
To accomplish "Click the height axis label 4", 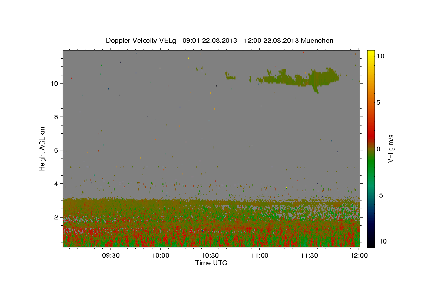I will (x=56, y=183).
